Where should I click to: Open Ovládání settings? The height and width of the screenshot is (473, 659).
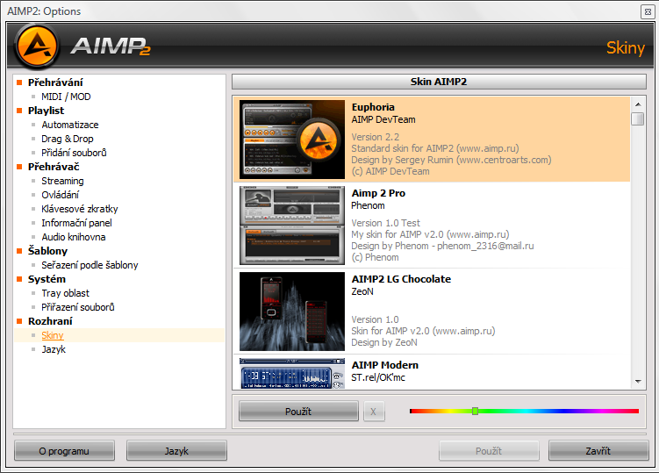click(60, 195)
